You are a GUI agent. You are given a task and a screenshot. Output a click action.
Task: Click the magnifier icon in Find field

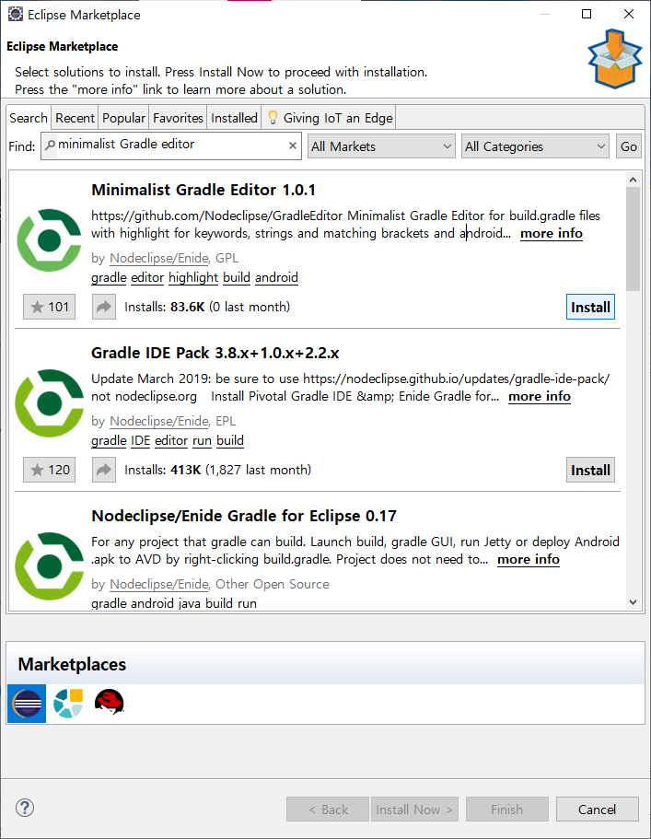pyautogui.click(x=51, y=145)
